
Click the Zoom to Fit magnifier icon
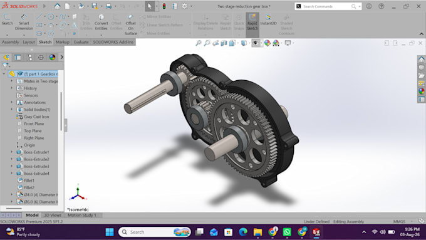[199, 43]
